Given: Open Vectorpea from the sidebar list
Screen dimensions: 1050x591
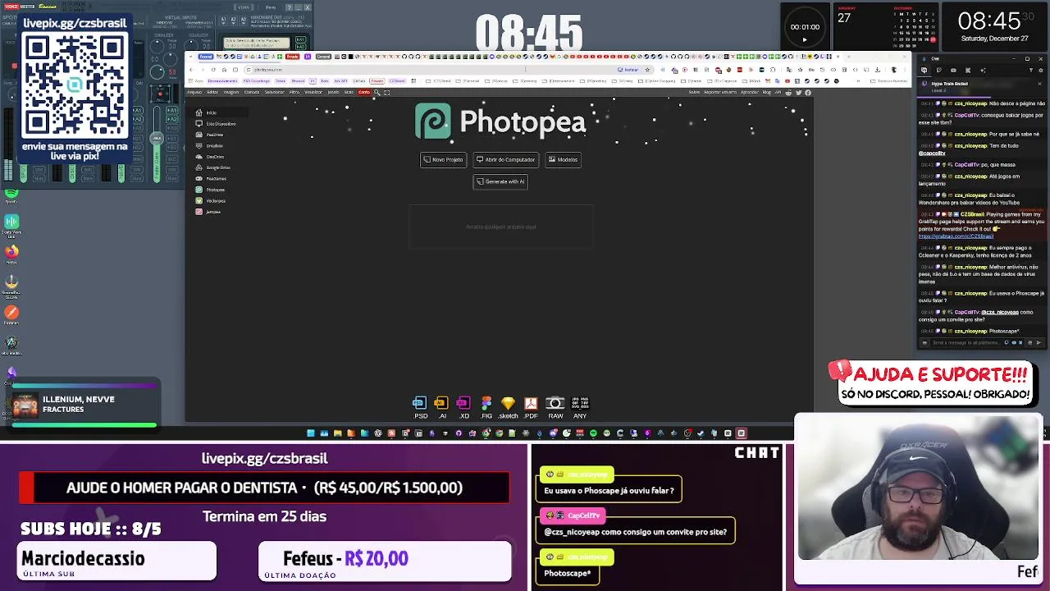Looking at the screenshot, I should click(x=211, y=200).
